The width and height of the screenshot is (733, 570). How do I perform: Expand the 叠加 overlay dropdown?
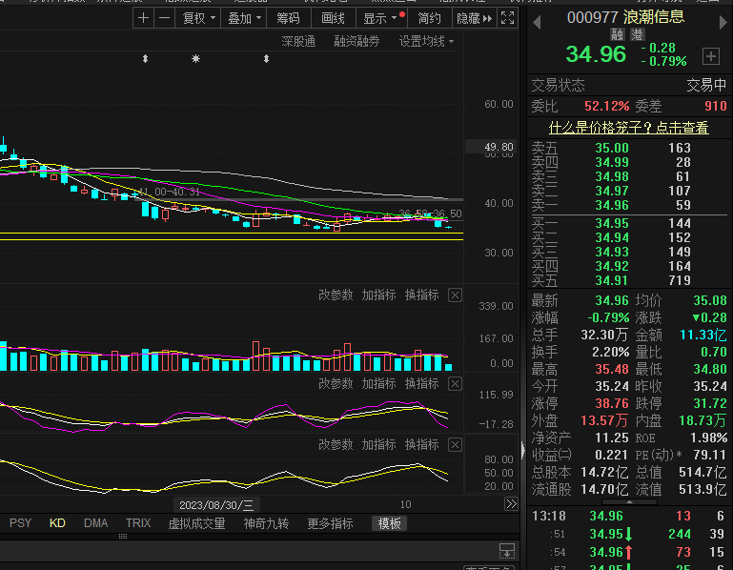pos(245,18)
